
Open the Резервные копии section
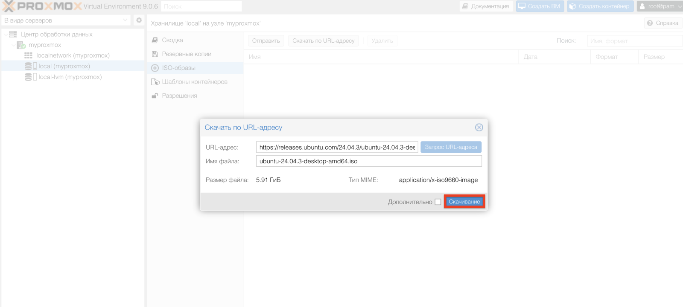(x=196, y=54)
